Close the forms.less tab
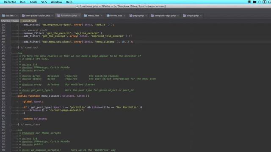The image size is (271, 152). pos(124,16)
